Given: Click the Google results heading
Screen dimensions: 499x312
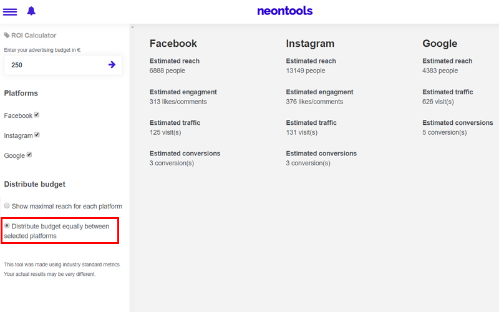Looking at the screenshot, I should 440,43.
